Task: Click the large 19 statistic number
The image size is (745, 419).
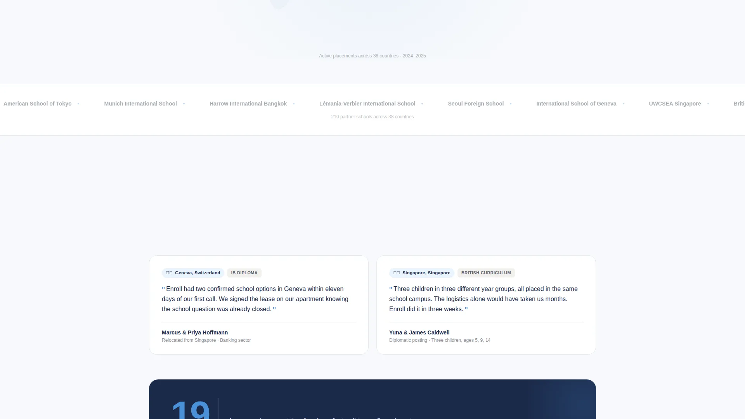Action: tap(191, 409)
